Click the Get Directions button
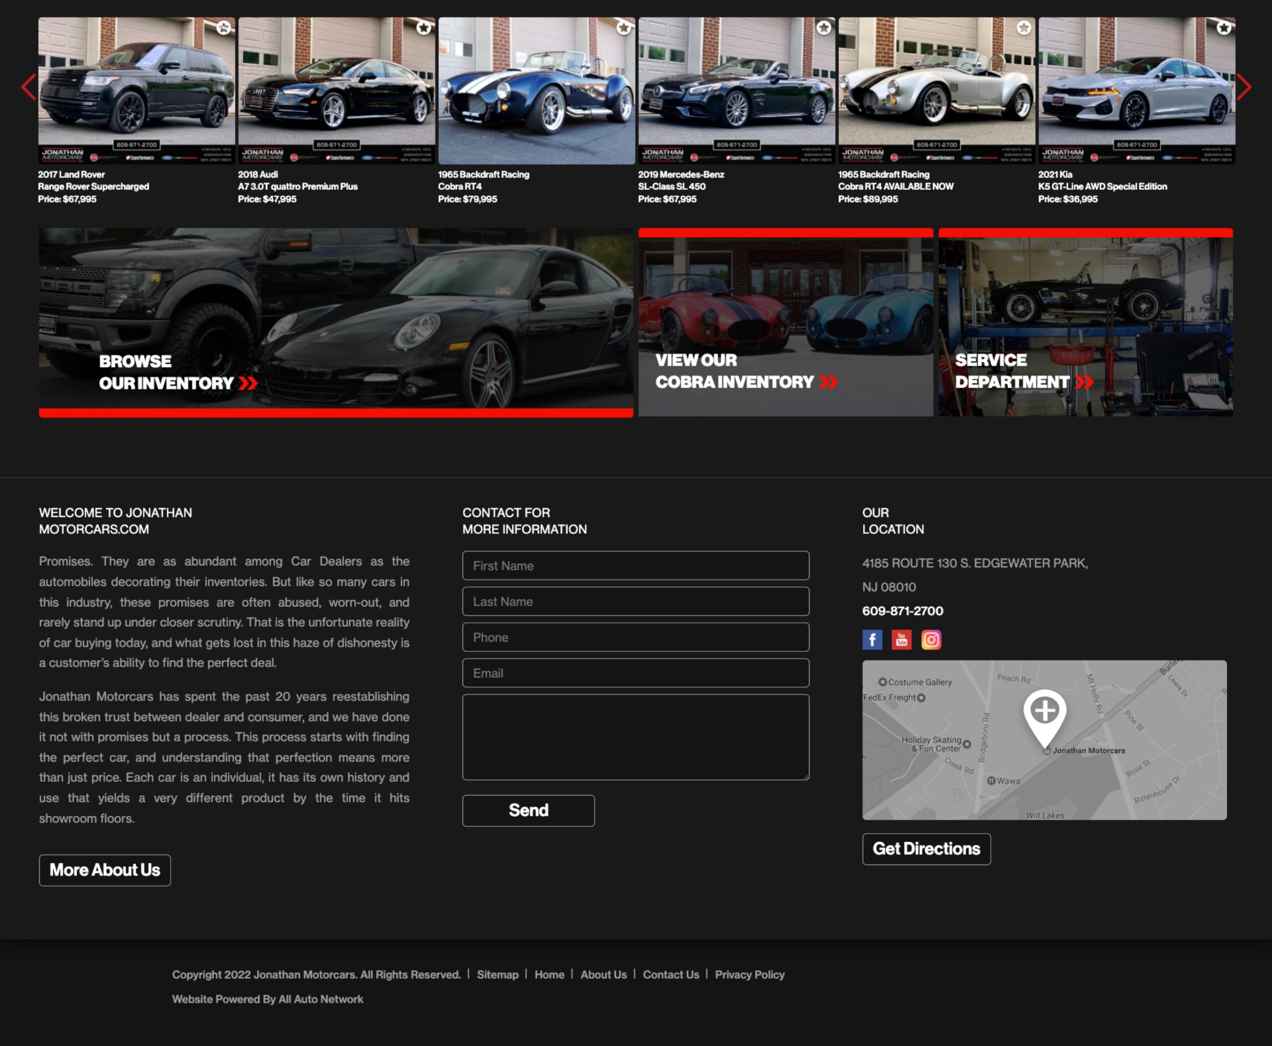 [926, 849]
